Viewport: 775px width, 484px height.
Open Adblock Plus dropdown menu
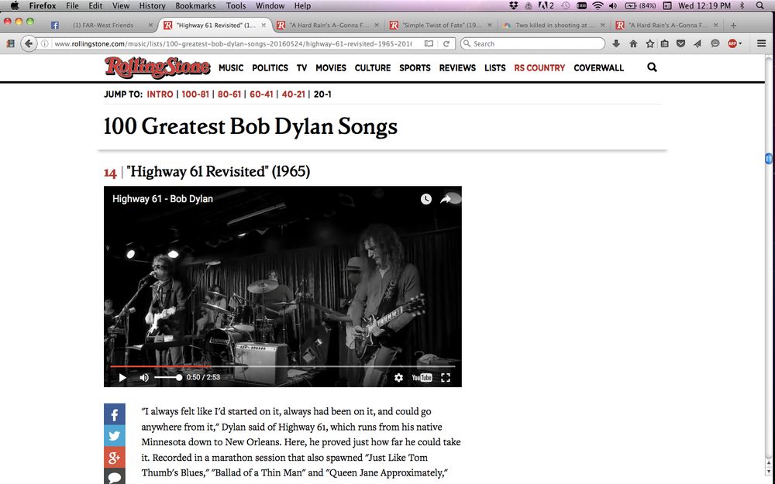[x=735, y=43]
